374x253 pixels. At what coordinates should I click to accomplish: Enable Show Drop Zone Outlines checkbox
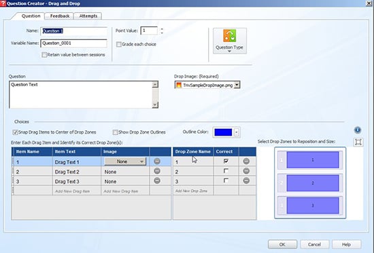point(115,132)
